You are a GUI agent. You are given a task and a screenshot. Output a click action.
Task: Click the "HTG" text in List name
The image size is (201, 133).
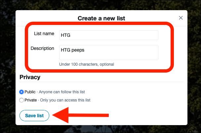[x=65, y=35]
